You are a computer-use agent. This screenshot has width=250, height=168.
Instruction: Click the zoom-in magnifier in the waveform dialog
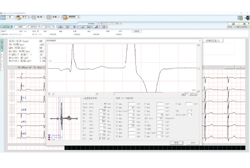coord(191,94)
